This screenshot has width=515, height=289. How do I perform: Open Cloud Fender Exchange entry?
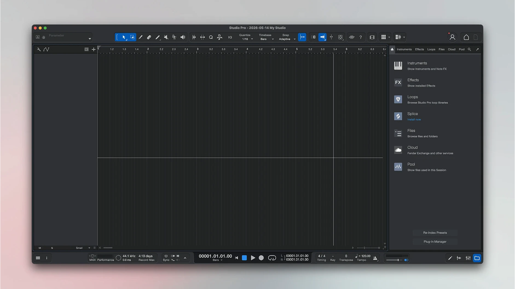(435, 150)
